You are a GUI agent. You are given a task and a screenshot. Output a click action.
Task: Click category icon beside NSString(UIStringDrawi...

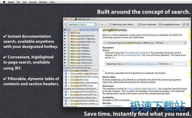coord(68,39)
